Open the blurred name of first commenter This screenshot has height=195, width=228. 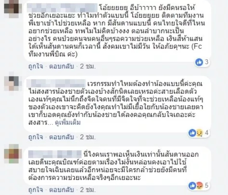tap(62, 8)
